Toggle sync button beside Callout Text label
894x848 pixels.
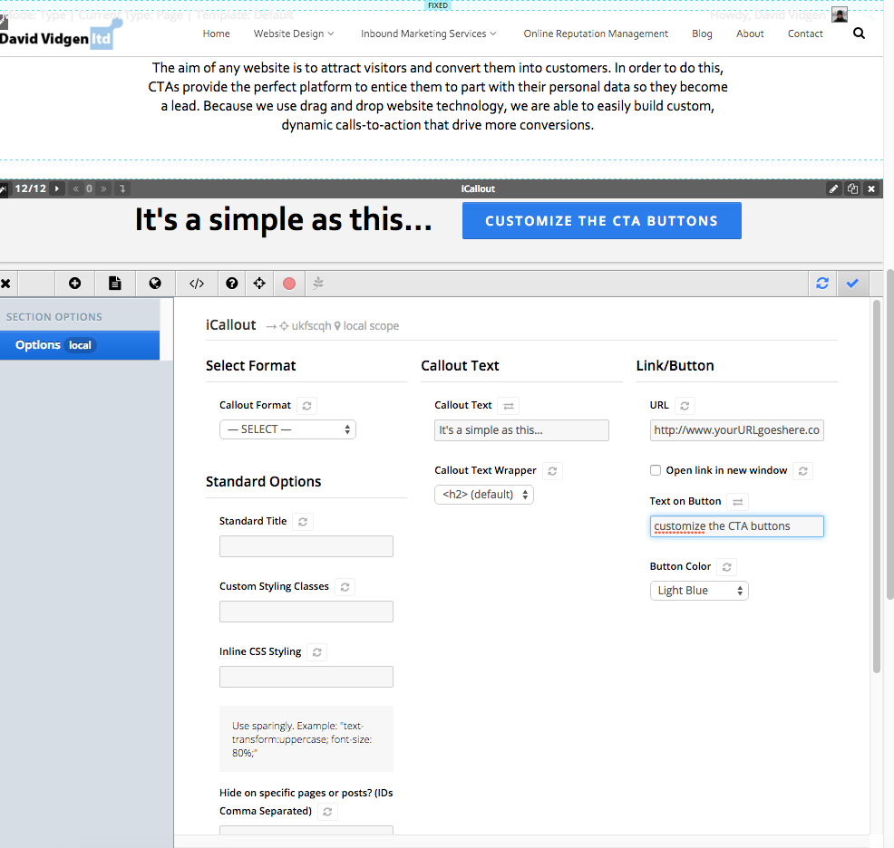[x=509, y=406]
